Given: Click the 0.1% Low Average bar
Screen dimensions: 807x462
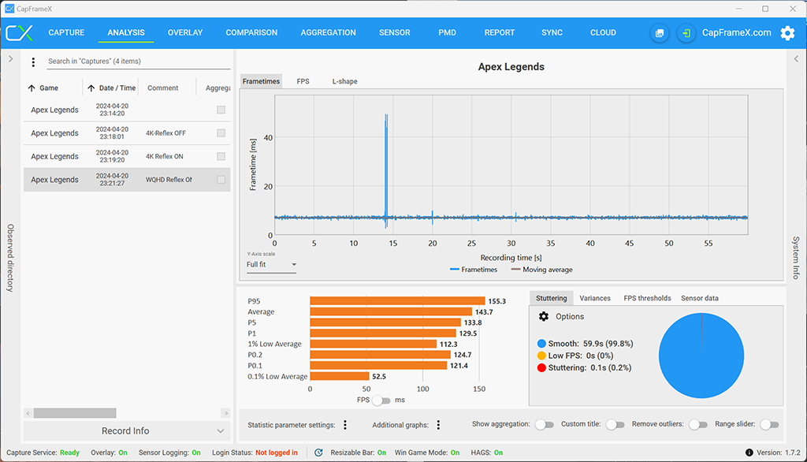Looking at the screenshot, I should pyautogui.click(x=339, y=376).
